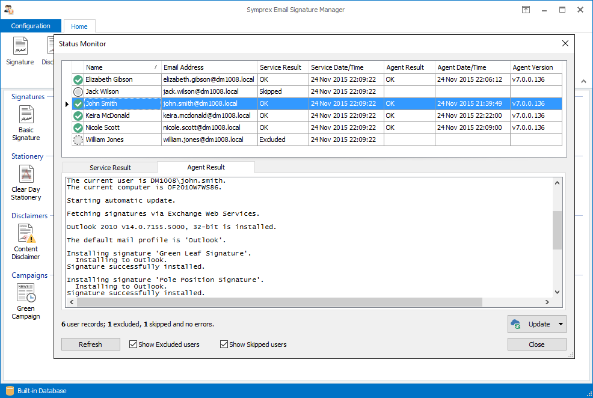Click the log's scroll up arrow

557,183
